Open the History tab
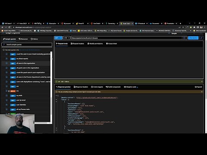This screenshot has width=207, height=155. pyautogui.click(x=34, y=39)
